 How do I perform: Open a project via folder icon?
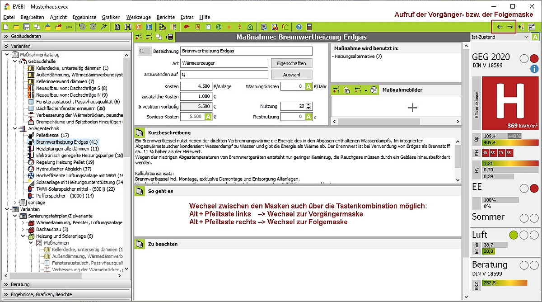pyautogui.click(x=16, y=27)
